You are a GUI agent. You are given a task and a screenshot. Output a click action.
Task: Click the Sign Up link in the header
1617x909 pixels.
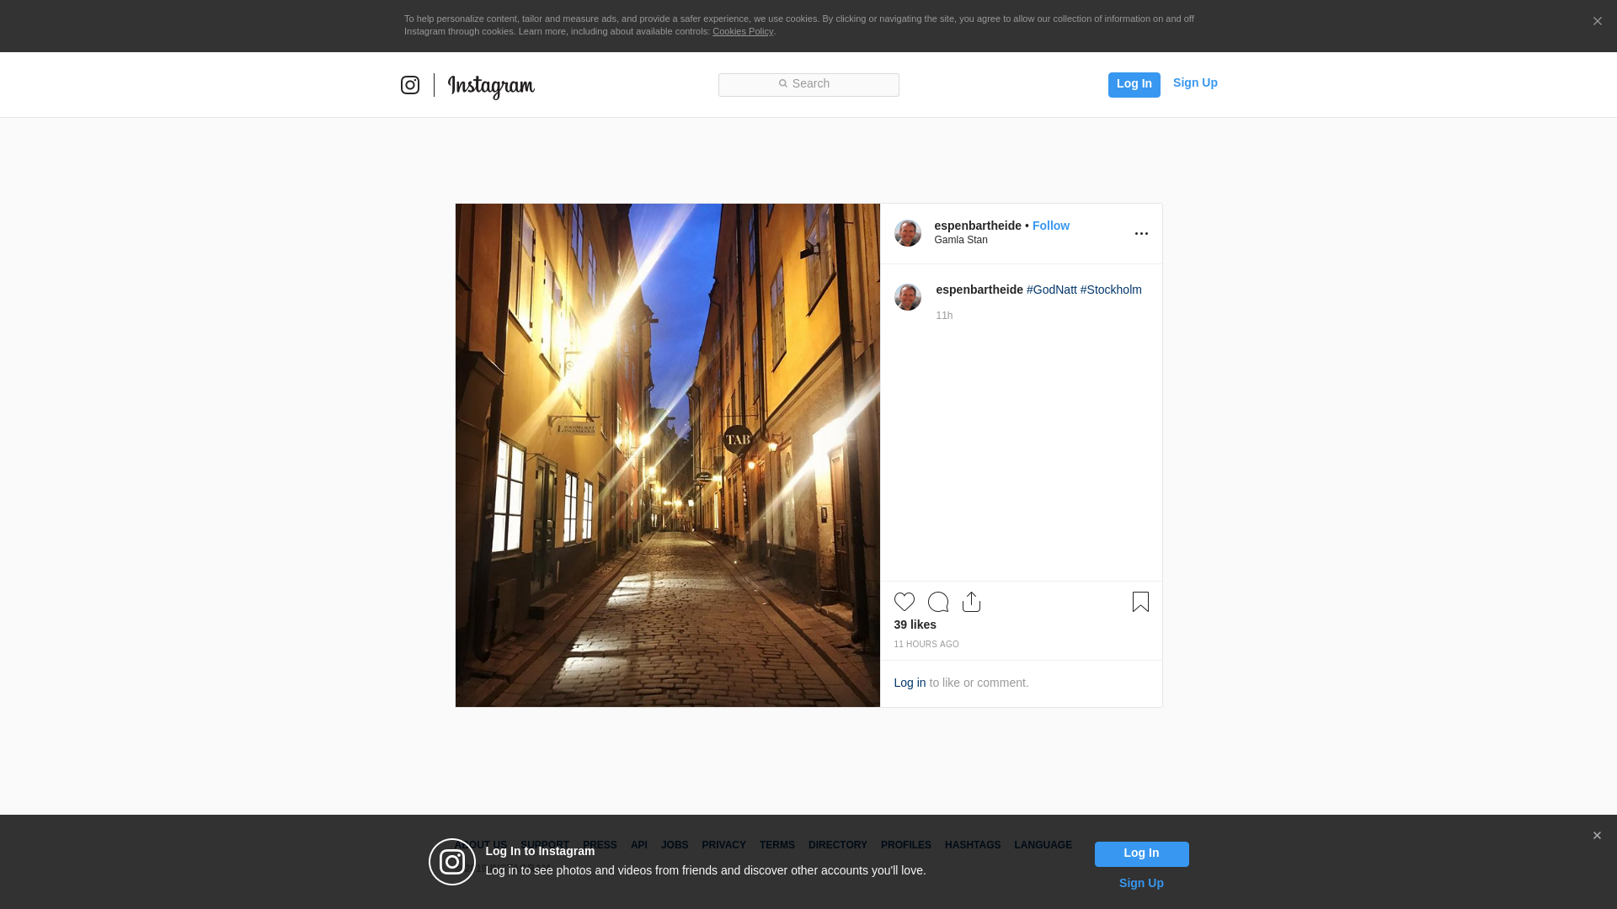point(1194,82)
